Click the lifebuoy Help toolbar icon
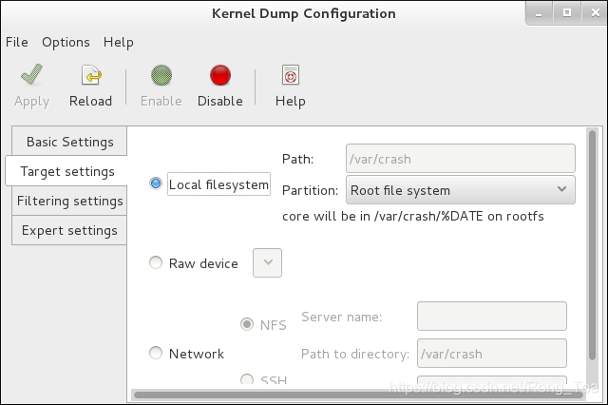 click(291, 74)
